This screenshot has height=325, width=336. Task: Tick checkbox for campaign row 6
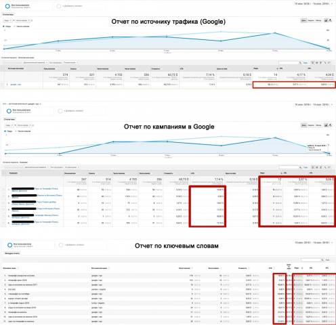(3, 223)
